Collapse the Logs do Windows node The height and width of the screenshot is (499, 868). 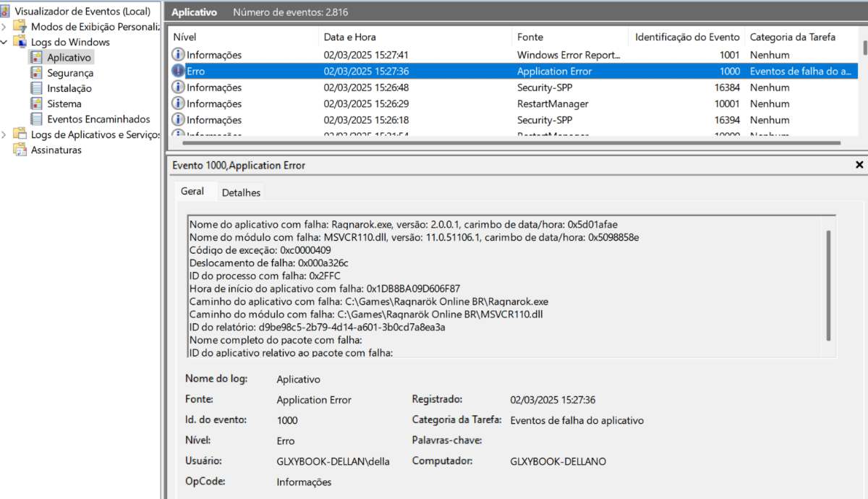(5, 42)
